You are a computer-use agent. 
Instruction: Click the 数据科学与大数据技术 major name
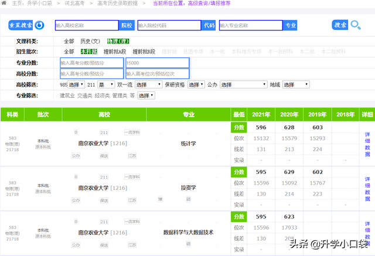pos(188,233)
